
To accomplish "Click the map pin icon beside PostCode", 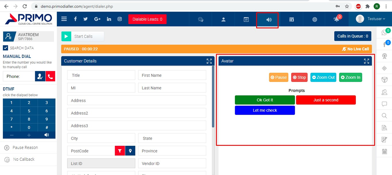I will [130, 151].
